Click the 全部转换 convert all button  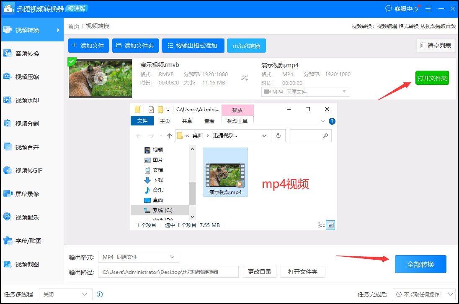420,264
